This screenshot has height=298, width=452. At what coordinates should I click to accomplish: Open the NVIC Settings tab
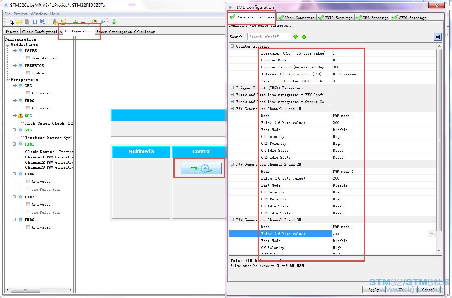pyautogui.click(x=335, y=17)
